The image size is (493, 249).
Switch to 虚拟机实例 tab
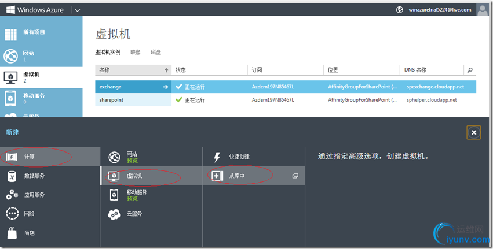pos(108,52)
